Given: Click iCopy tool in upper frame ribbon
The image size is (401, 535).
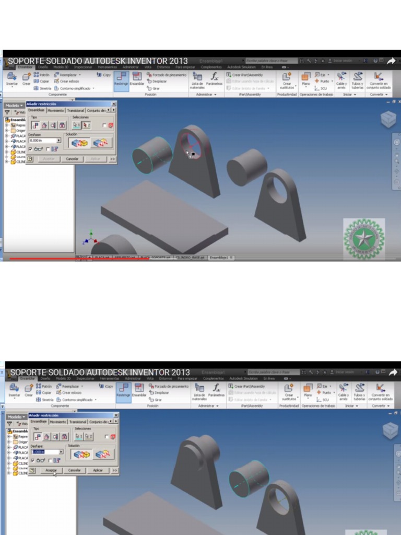Looking at the screenshot, I should (x=104, y=75).
